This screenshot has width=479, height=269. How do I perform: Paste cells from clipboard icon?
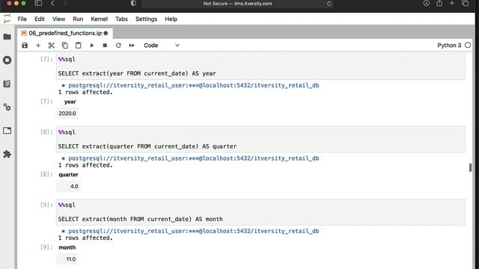coord(78,46)
